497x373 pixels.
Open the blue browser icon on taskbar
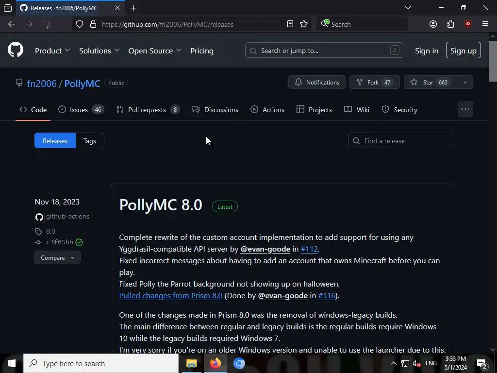(239, 363)
